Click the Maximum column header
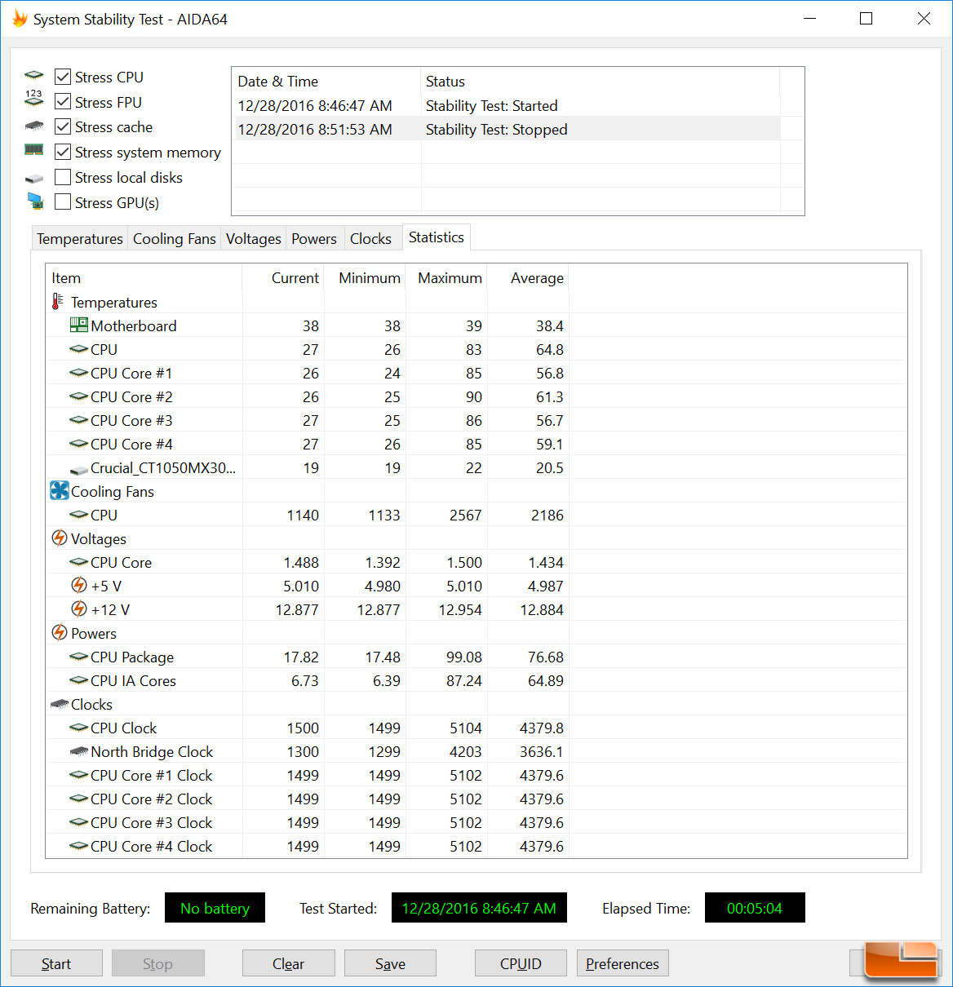This screenshot has width=953, height=987. click(446, 277)
